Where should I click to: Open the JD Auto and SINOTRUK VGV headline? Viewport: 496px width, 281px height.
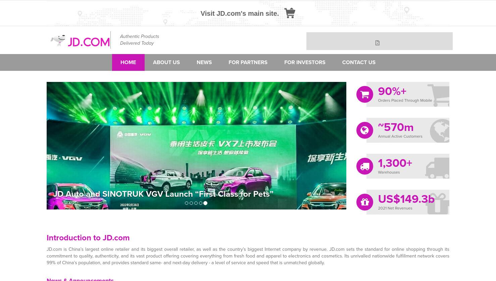(x=163, y=194)
